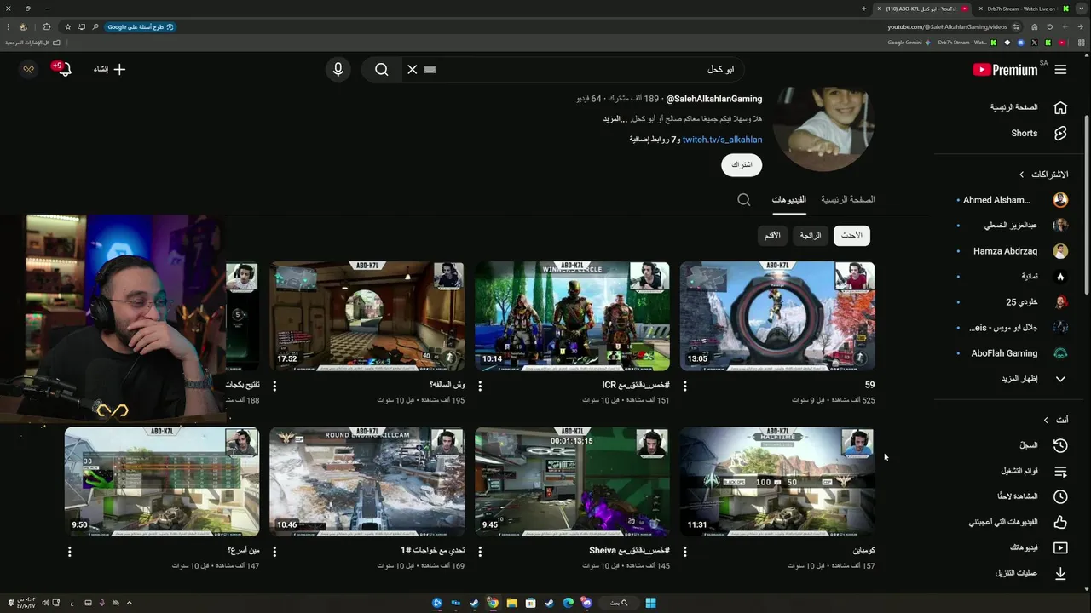This screenshot has height=613, width=1091.
Task: Open options menu for تحدي مع خواجات video
Action: pos(274,552)
